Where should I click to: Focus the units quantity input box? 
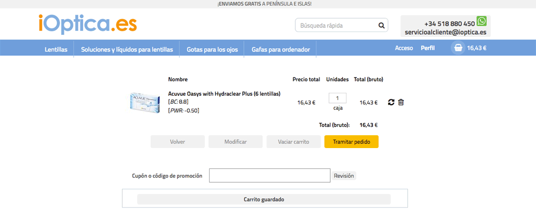[x=337, y=98]
